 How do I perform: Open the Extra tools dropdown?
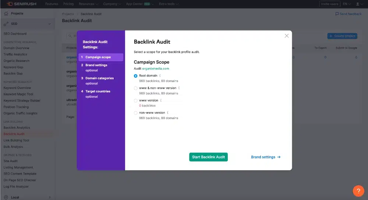click(169, 4)
